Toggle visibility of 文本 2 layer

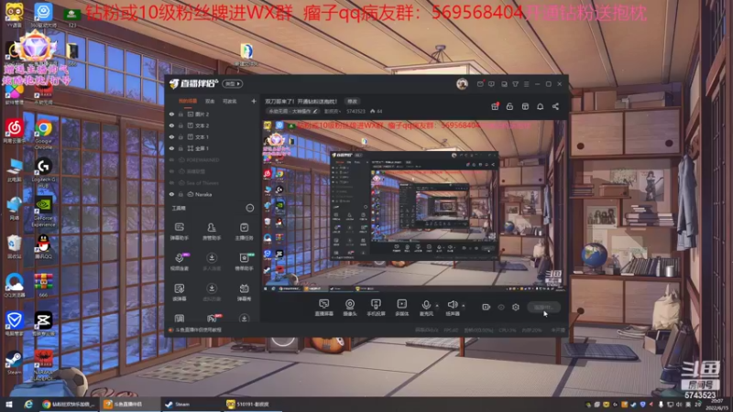click(171, 125)
